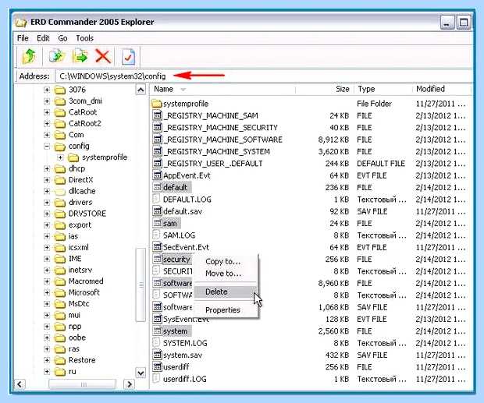Click the red X Delete toolbar icon
This screenshot has height=403, width=484.
[103, 57]
